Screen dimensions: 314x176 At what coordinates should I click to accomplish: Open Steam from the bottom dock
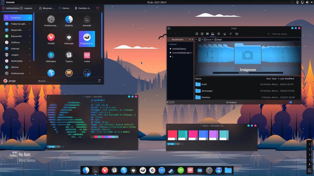[171, 170]
